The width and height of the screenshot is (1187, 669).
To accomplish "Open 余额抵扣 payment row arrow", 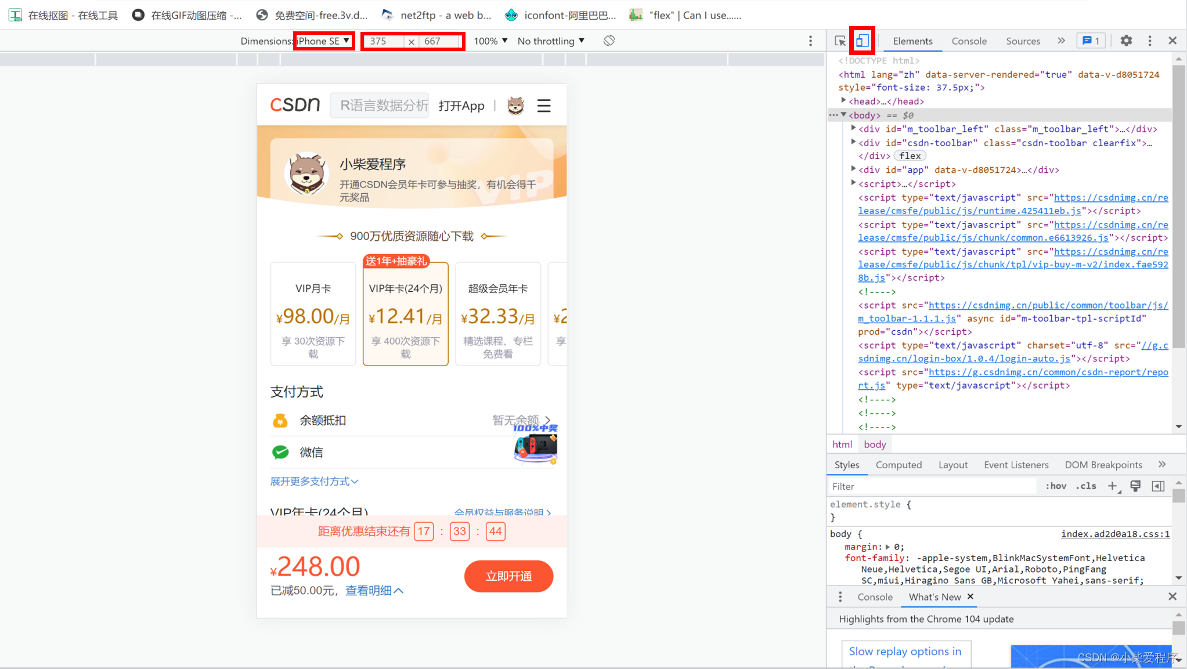I will pos(547,420).
